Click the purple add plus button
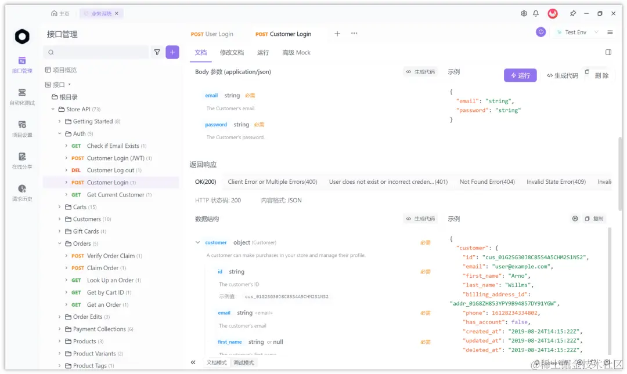 pyautogui.click(x=172, y=52)
